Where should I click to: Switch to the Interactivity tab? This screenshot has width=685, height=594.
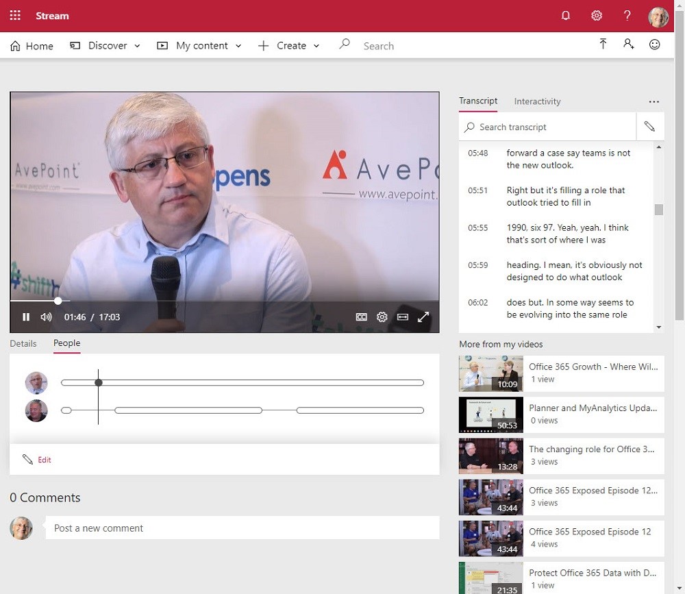[x=537, y=101]
